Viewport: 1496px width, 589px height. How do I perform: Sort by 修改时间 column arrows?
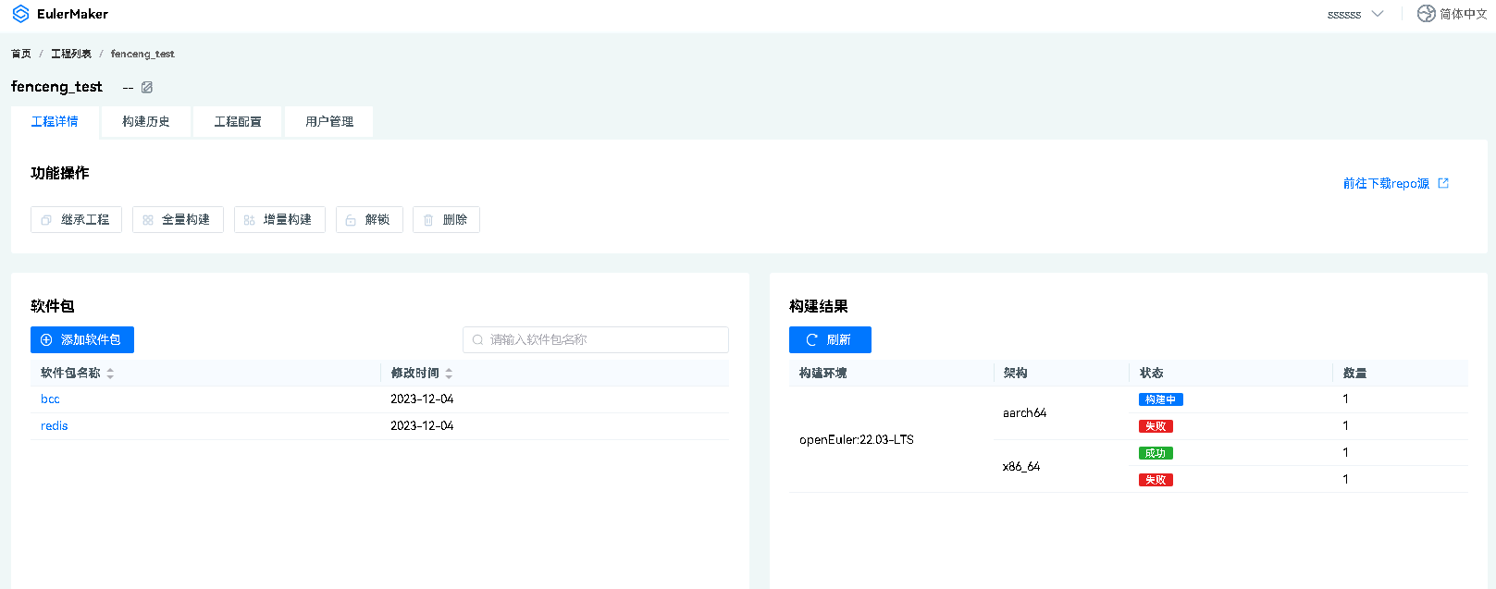coord(449,374)
